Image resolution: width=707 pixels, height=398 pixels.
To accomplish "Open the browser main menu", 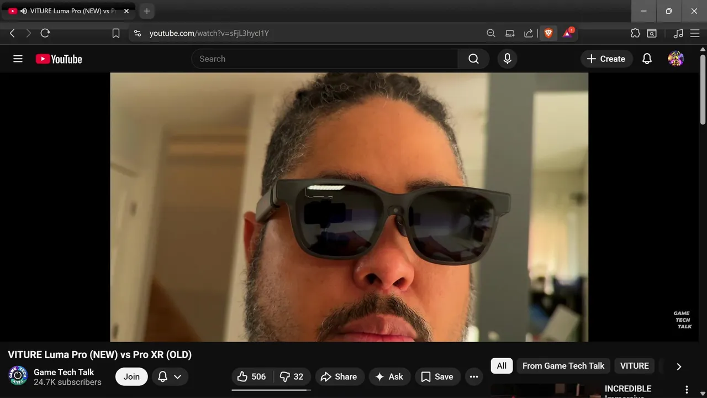I will [x=695, y=33].
